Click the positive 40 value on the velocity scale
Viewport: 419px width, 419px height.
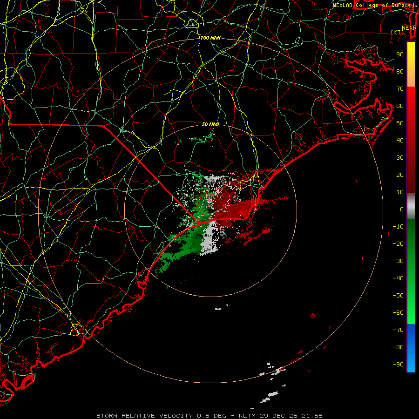(x=400, y=141)
